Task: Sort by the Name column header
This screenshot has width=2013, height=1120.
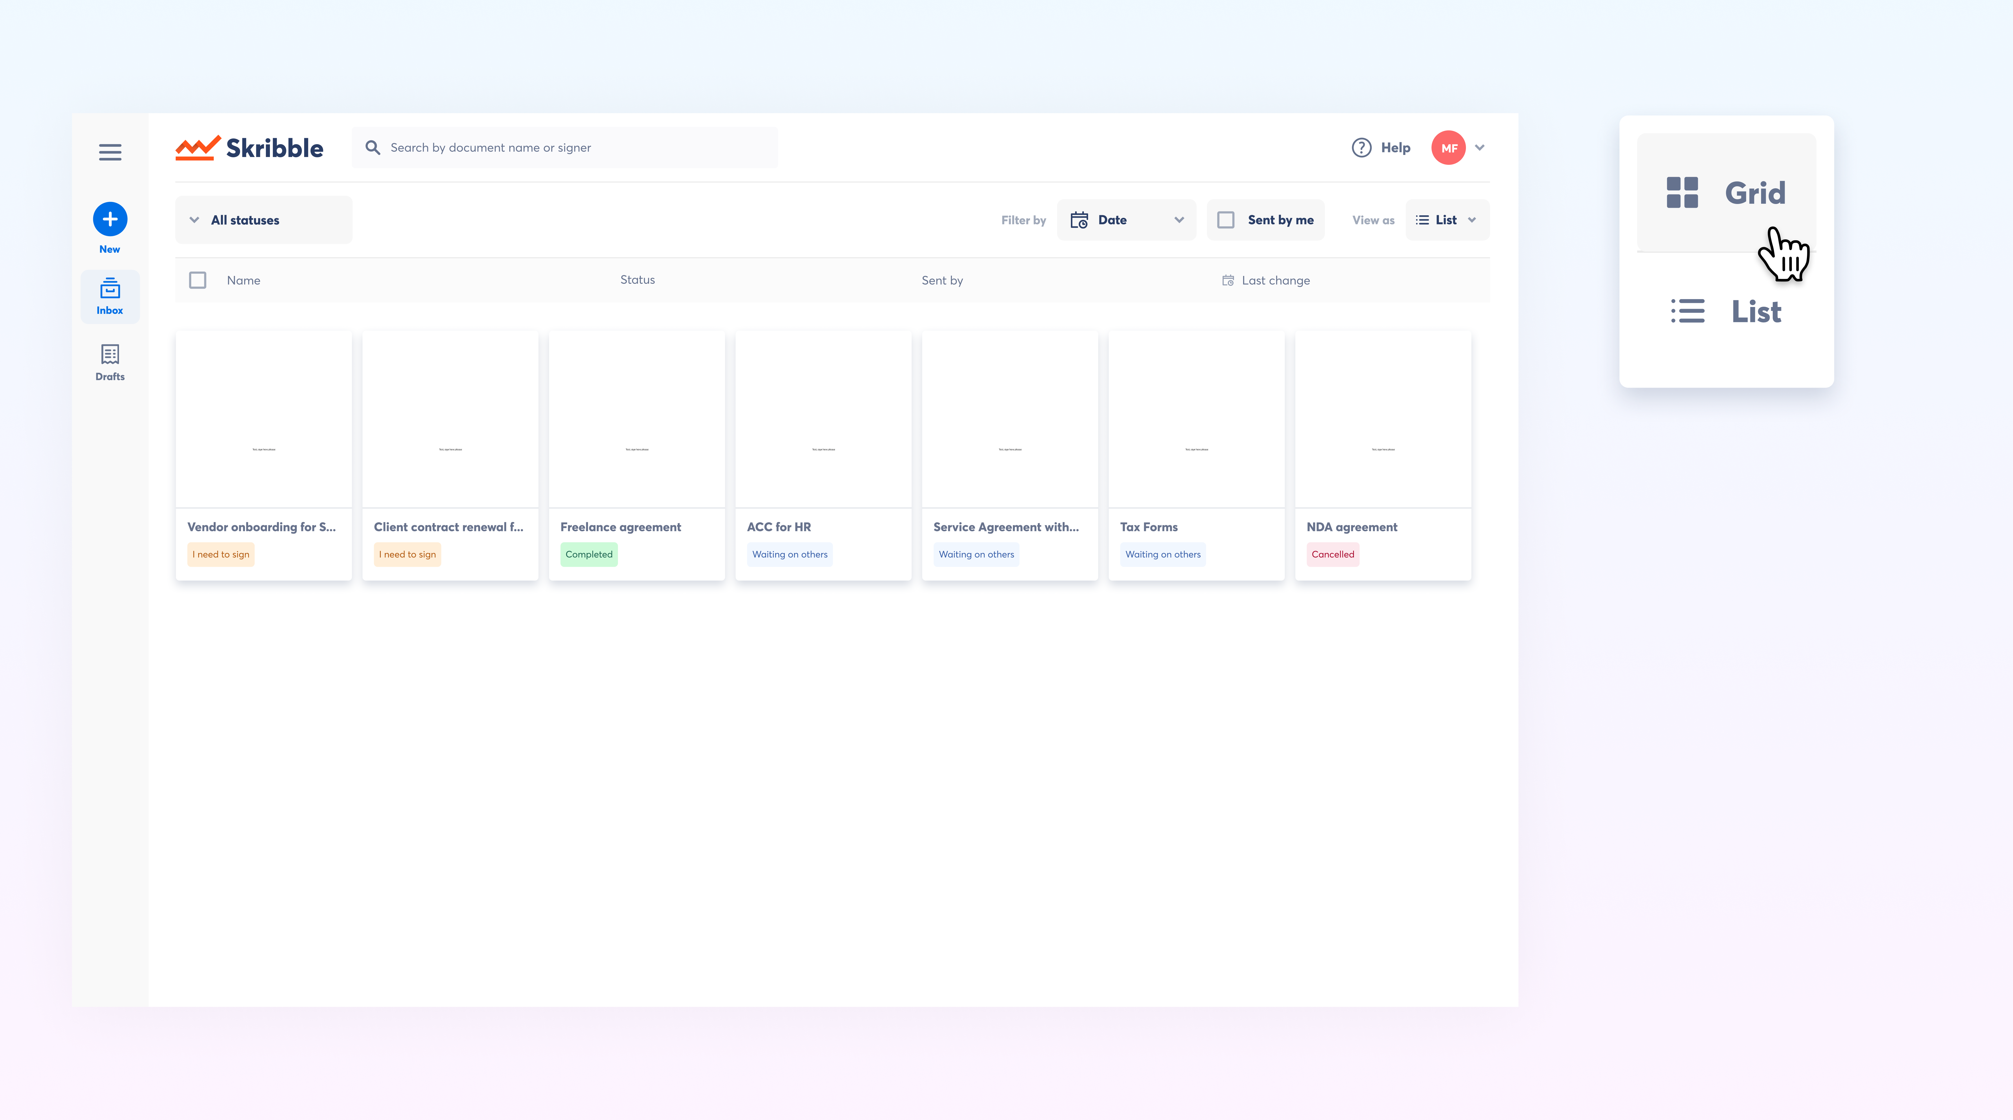Action: [244, 280]
